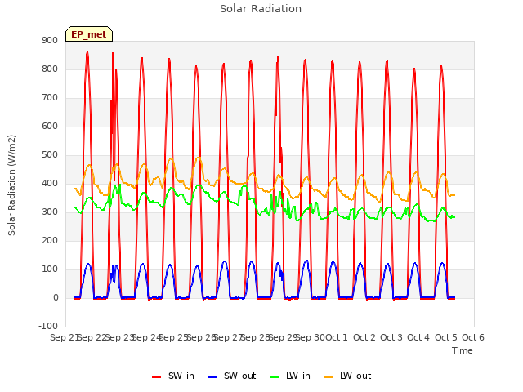Click the 900 y-axis tick label
This screenshot has height=392, width=523.
(x=50, y=40)
